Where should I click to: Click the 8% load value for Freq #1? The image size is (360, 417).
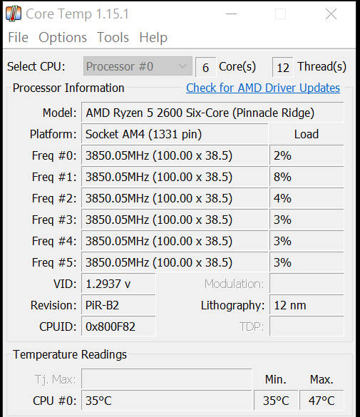click(x=307, y=177)
